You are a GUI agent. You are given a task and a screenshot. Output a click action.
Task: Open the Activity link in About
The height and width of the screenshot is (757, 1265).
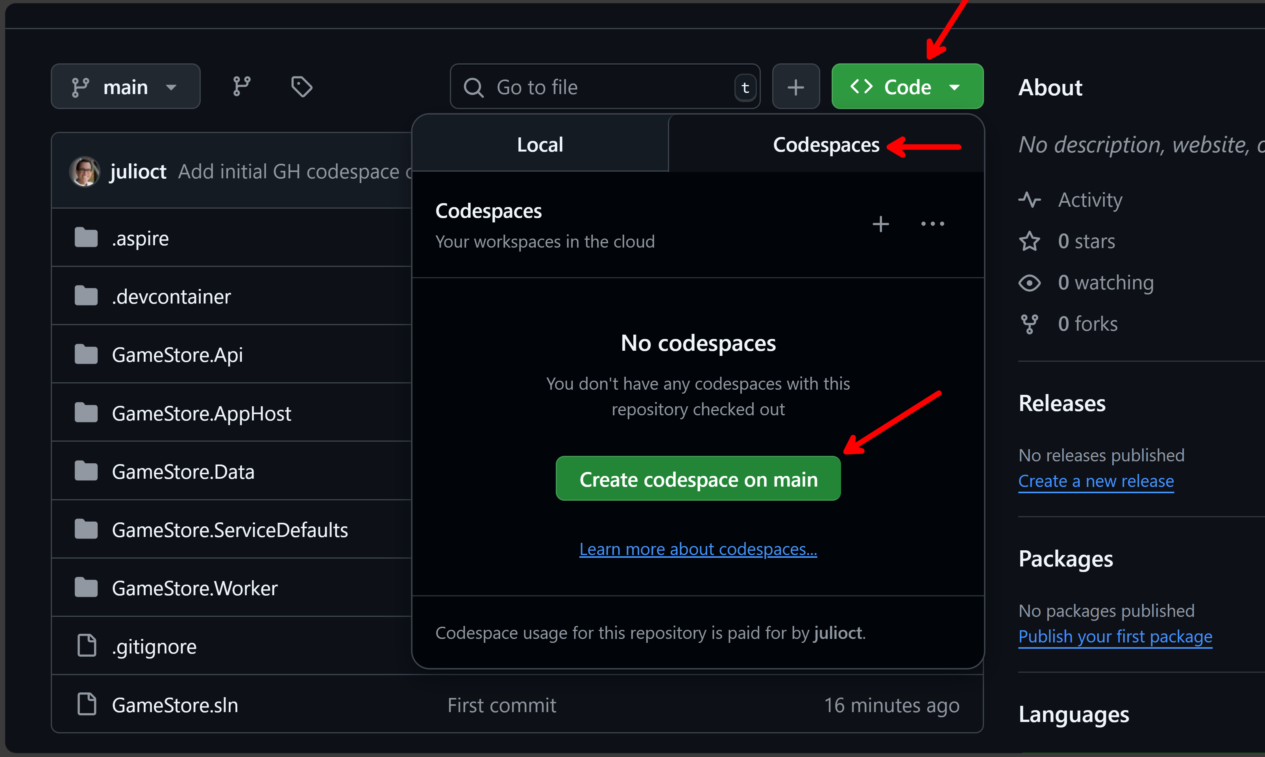point(1090,200)
